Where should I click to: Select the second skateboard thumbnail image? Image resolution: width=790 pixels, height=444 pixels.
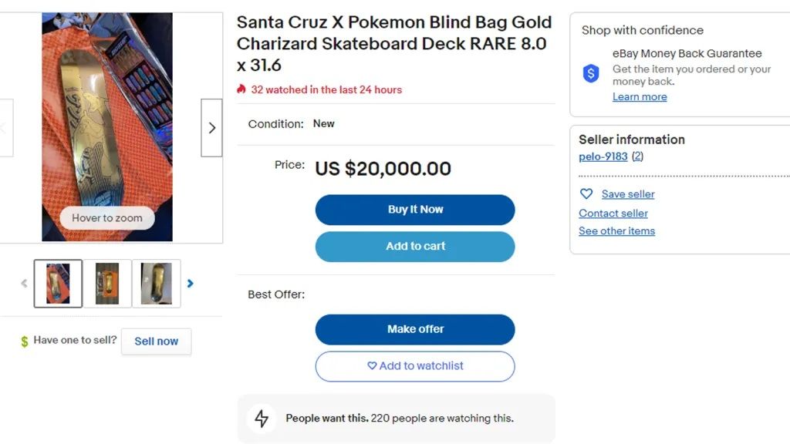[107, 284]
